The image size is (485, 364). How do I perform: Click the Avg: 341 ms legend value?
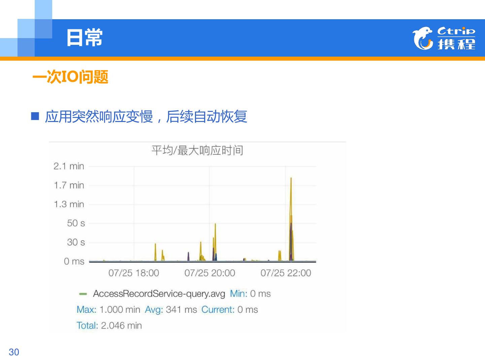[x=171, y=310]
